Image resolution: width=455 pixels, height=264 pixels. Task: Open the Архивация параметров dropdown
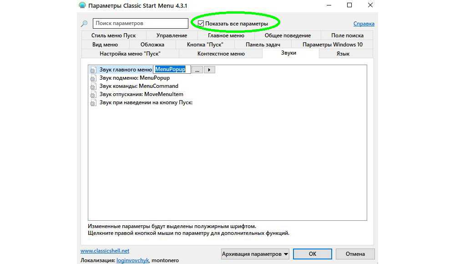255,254
